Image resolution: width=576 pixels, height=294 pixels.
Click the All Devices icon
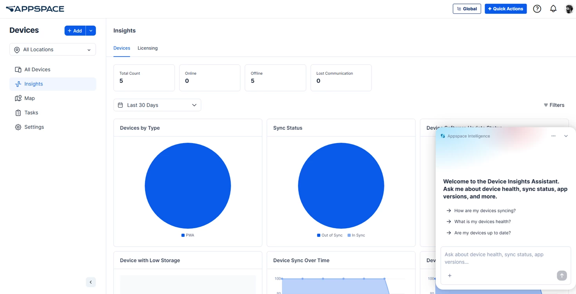tap(18, 70)
